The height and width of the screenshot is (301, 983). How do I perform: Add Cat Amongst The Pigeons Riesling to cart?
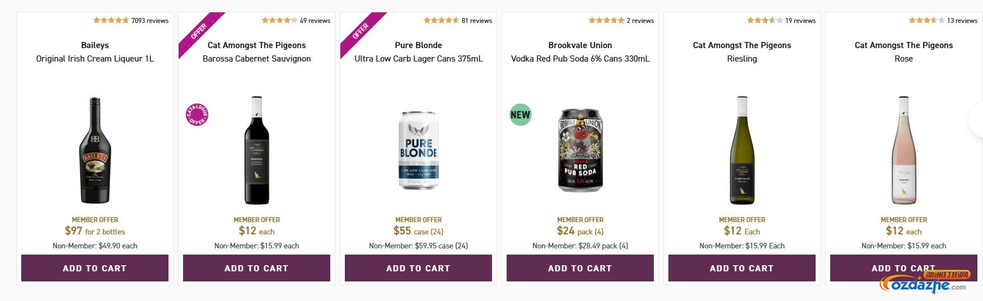pyautogui.click(x=742, y=268)
